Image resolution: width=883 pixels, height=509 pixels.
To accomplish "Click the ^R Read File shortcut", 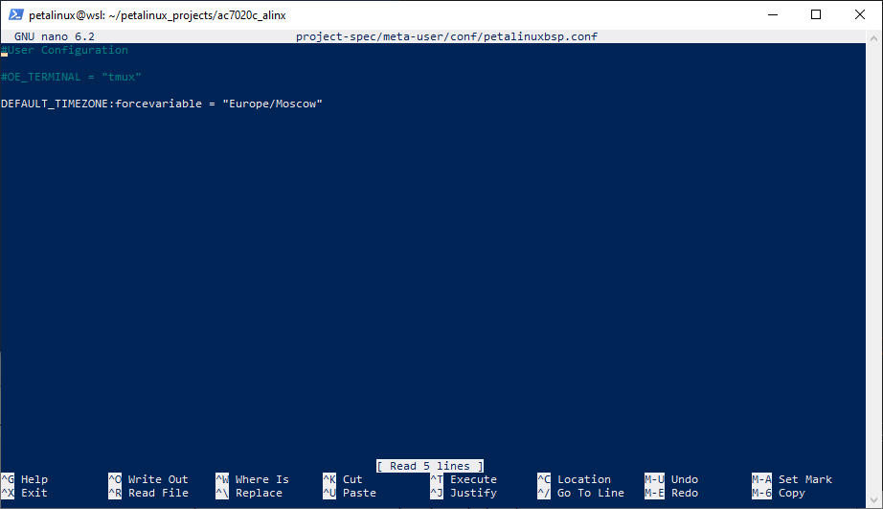I will coord(148,493).
